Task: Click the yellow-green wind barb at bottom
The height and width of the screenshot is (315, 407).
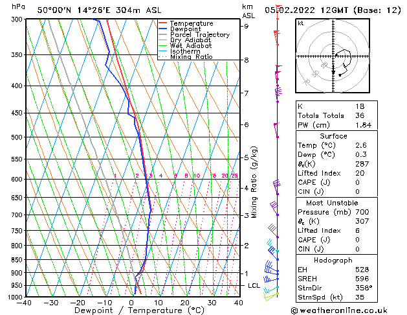Action: 270,296
